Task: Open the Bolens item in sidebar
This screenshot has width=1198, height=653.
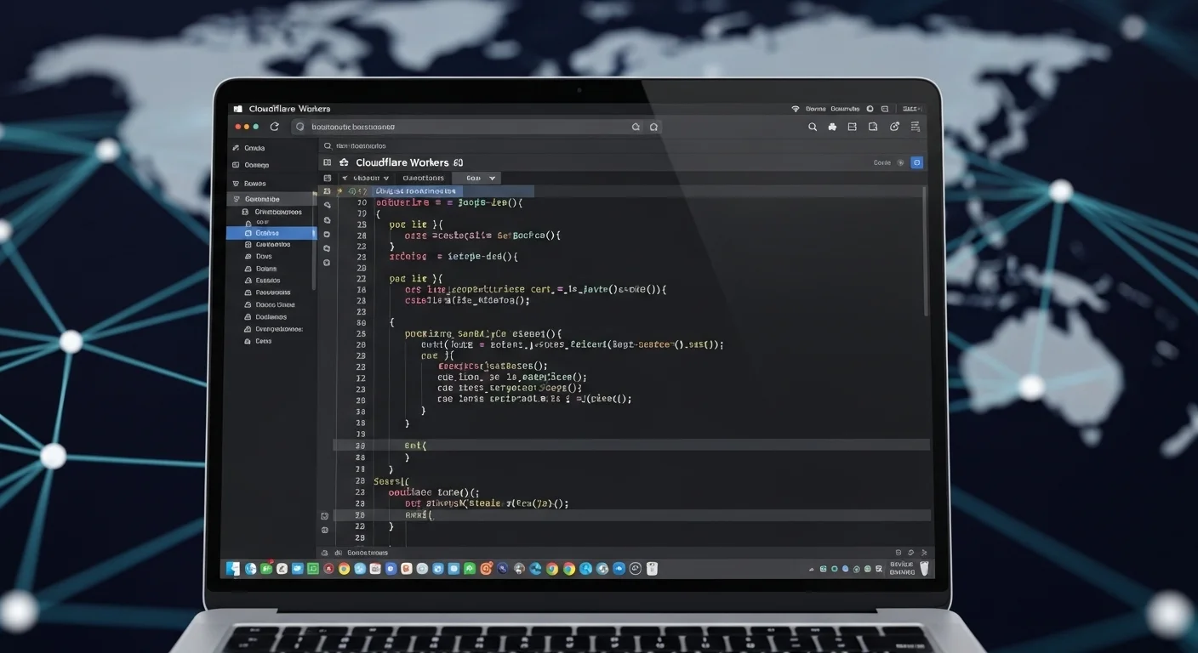Action: click(x=266, y=269)
